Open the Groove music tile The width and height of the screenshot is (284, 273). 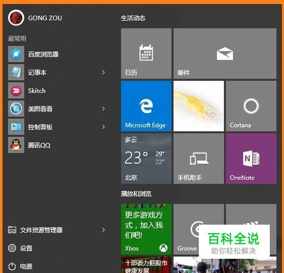pos(186,229)
